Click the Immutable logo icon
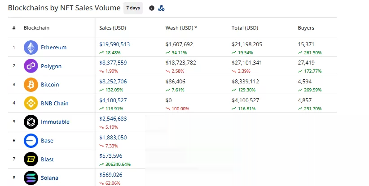 tap(31, 122)
